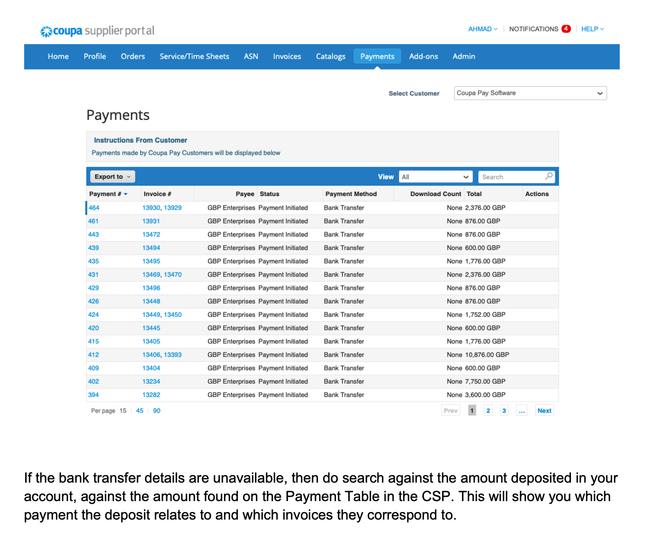Click the search magnifier icon

click(549, 176)
